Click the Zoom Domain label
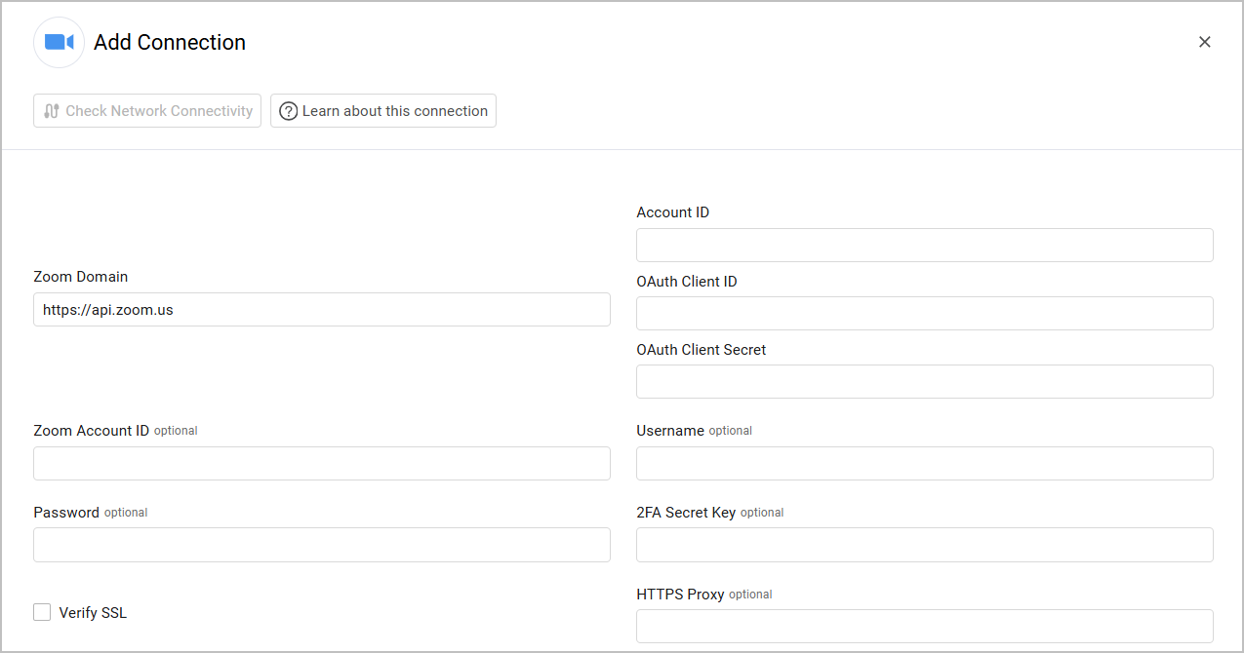Image resolution: width=1244 pixels, height=653 pixels. tap(81, 277)
